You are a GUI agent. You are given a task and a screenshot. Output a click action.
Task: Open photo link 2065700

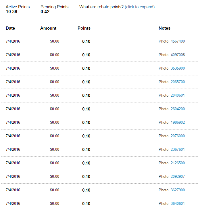click(x=178, y=82)
